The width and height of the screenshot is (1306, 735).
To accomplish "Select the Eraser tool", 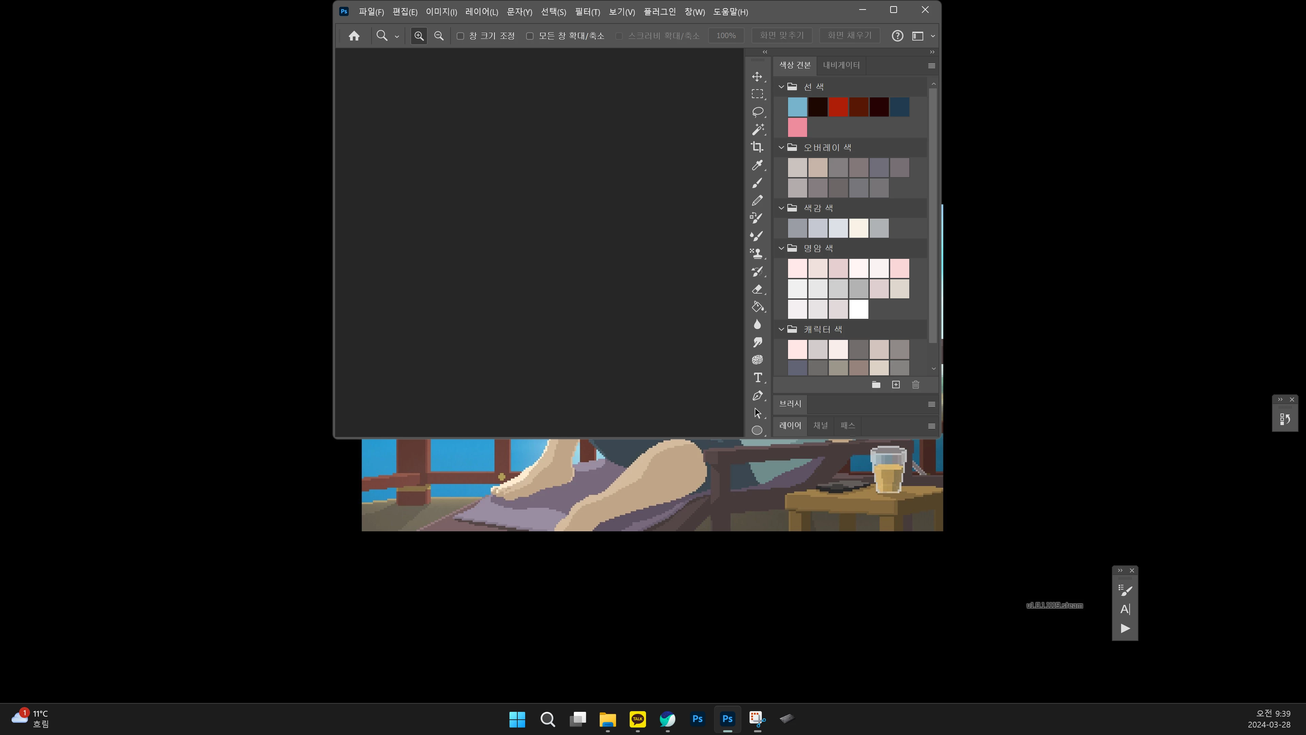I will point(757,289).
